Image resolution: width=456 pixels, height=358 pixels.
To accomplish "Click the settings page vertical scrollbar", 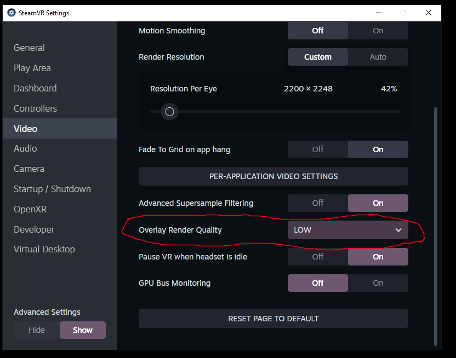I will (x=435, y=227).
